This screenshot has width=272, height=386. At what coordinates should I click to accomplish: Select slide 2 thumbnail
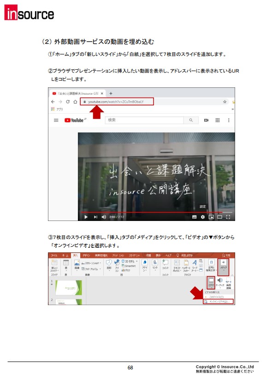click(69, 302)
